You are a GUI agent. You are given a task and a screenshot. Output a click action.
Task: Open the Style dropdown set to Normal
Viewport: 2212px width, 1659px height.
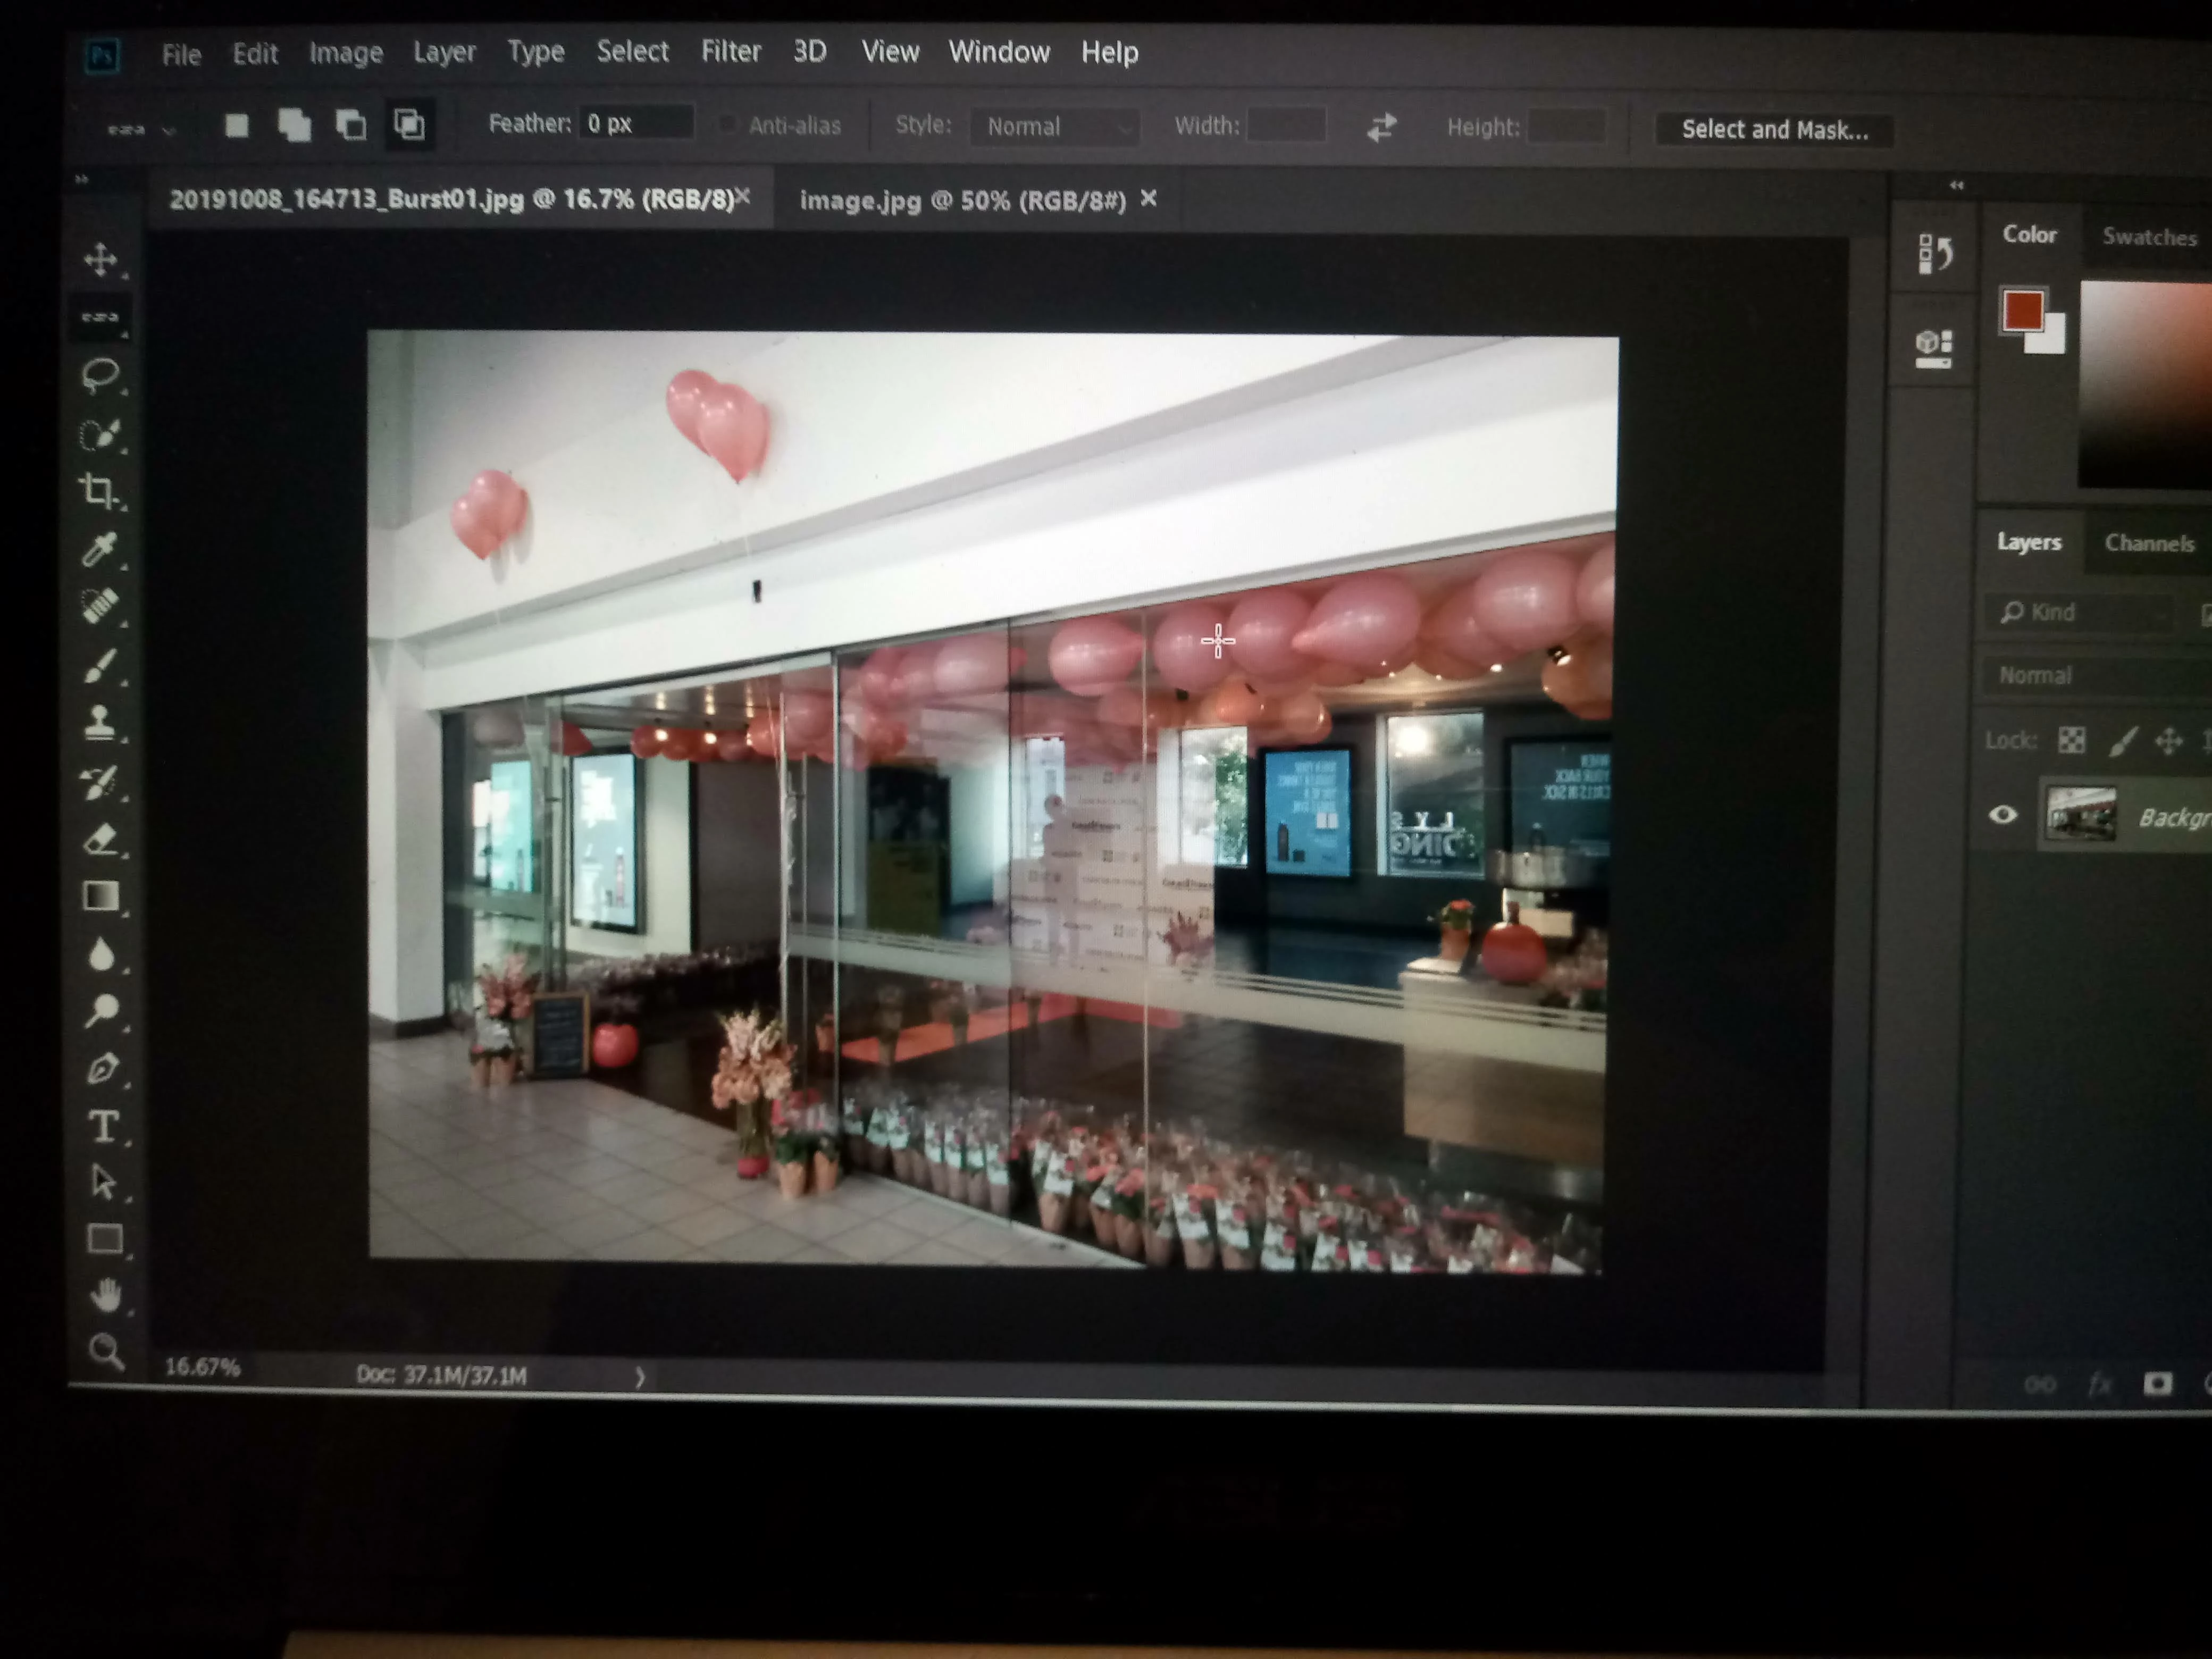click(1054, 127)
